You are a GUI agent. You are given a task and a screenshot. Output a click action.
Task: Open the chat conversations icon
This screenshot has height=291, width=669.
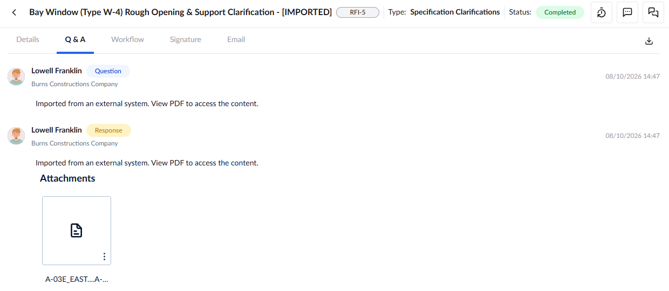(x=653, y=12)
